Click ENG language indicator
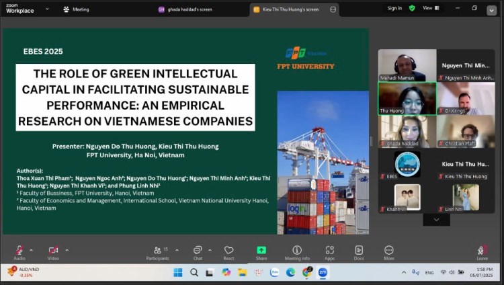 (x=429, y=272)
